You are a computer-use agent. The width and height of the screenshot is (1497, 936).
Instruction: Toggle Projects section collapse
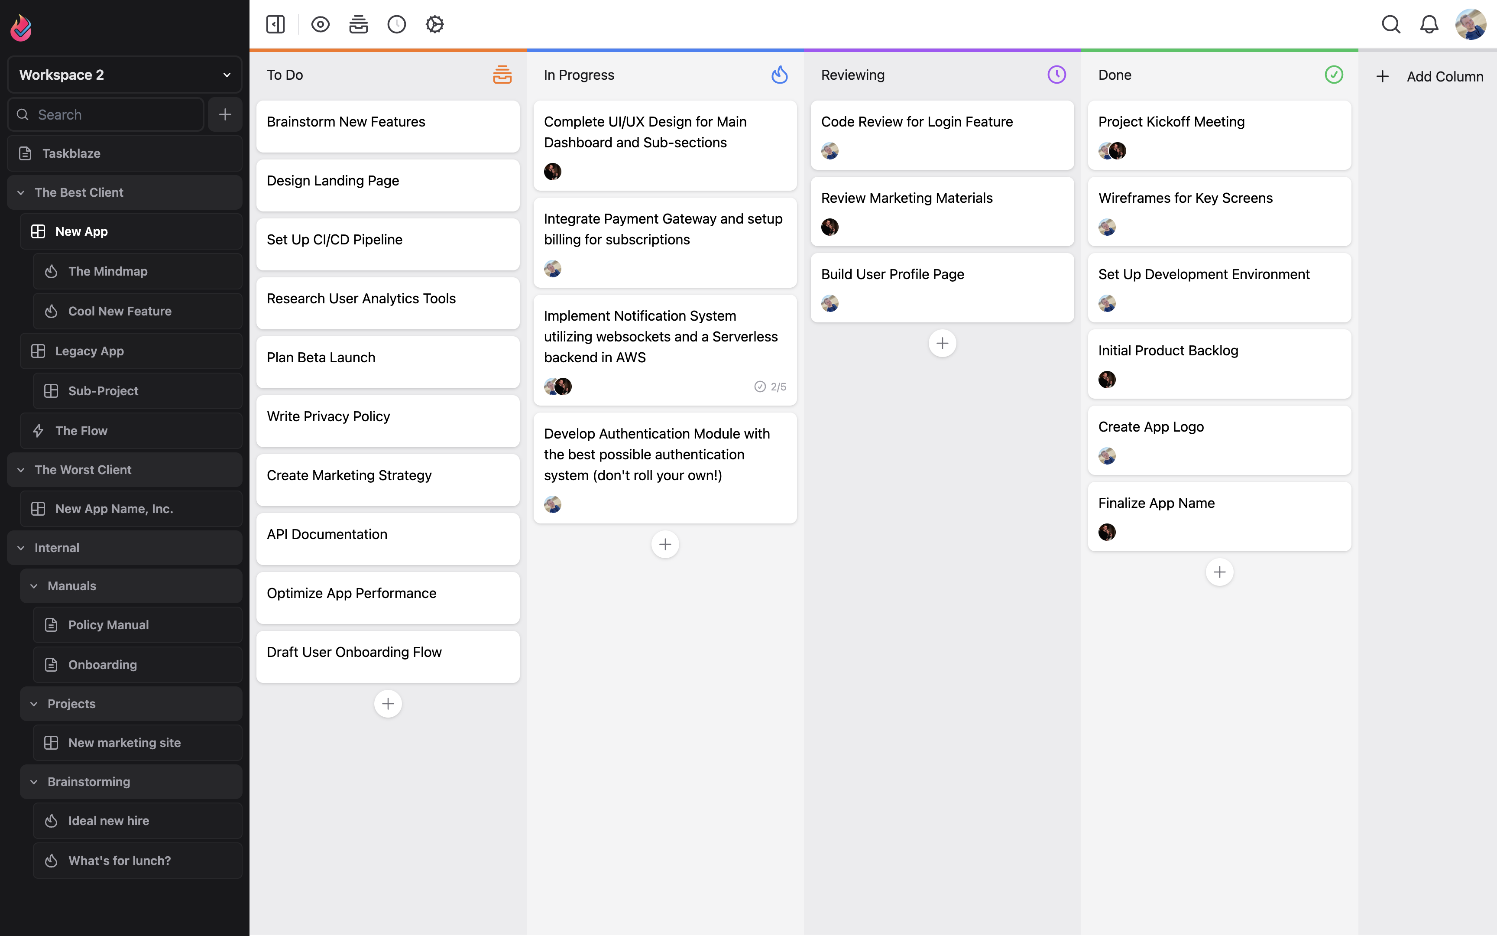point(33,703)
